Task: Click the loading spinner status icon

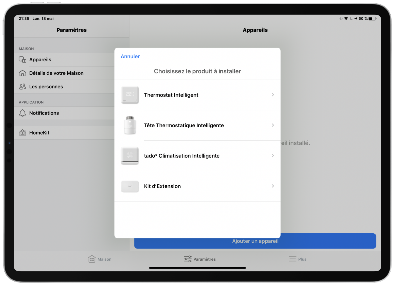Action: pyautogui.click(x=341, y=18)
